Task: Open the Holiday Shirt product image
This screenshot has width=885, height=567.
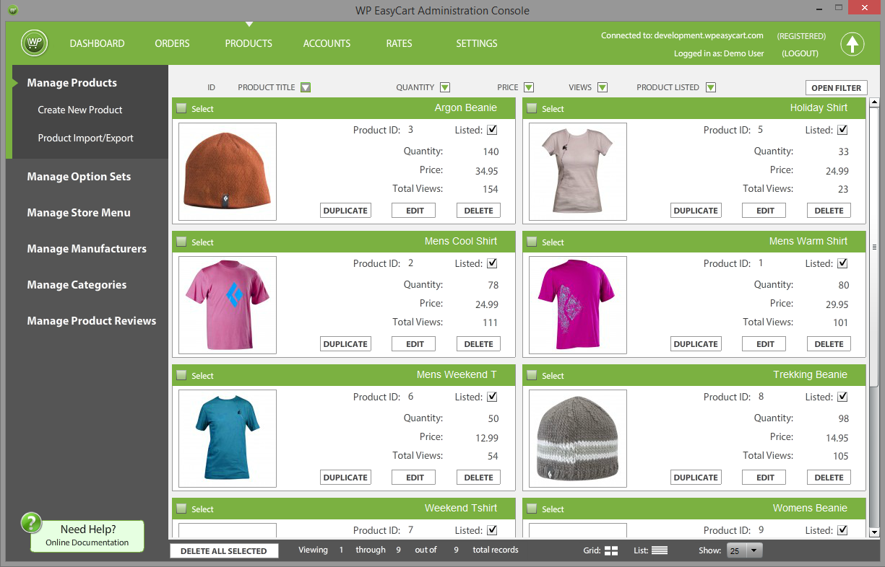Action: click(578, 172)
